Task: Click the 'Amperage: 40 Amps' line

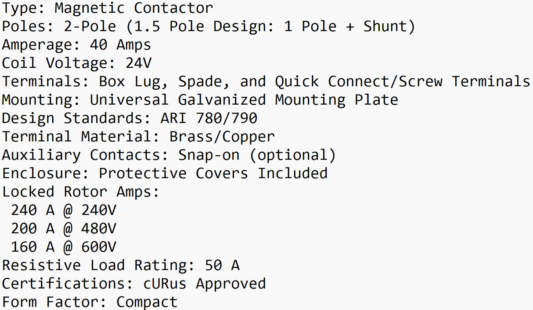Action: (76, 45)
